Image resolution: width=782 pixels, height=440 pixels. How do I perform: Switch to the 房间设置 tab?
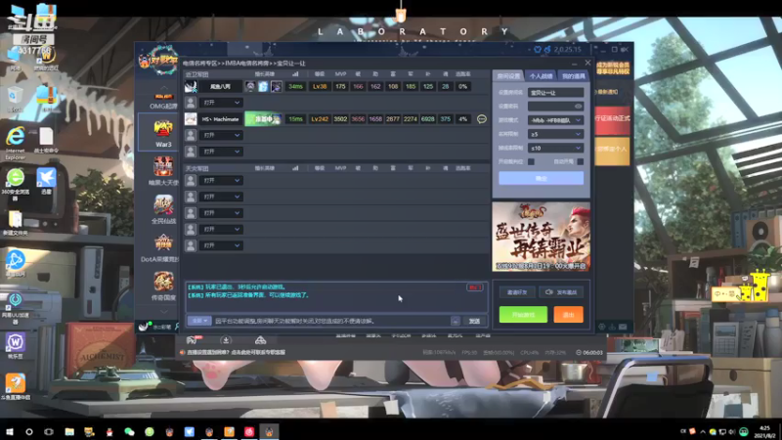tap(508, 76)
